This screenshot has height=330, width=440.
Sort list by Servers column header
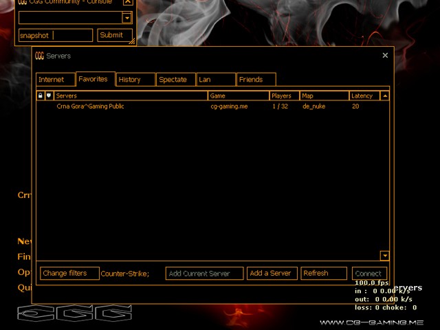pos(131,96)
